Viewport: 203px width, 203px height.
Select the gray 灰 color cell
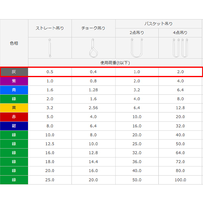[14, 72]
